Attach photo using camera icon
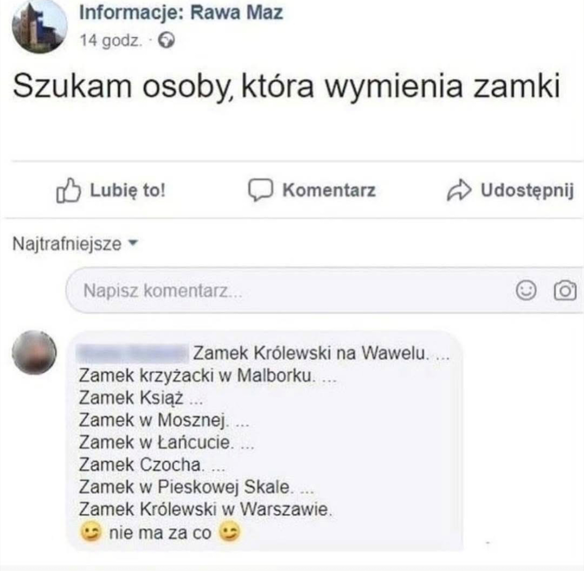The image size is (584, 571). click(x=566, y=290)
